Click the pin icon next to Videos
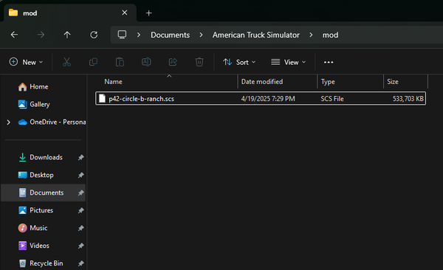This screenshot has height=270, width=443. (80, 246)
